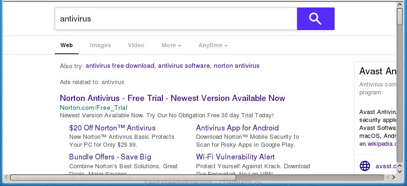Switch to the Video tab
Image resolution: width=407 pixels, height=186 pixels.
pyautogui.click(x=136, y=45)
